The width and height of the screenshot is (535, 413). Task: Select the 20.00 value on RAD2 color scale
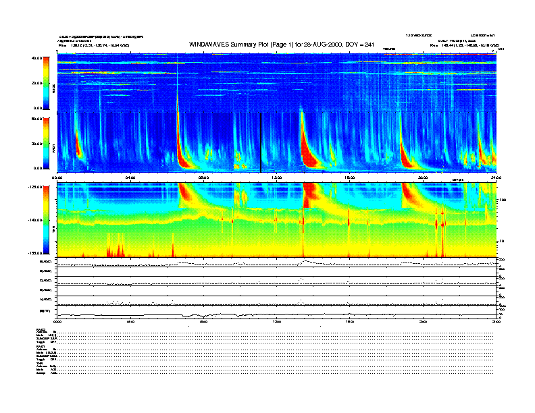click(x=36, y=83)
